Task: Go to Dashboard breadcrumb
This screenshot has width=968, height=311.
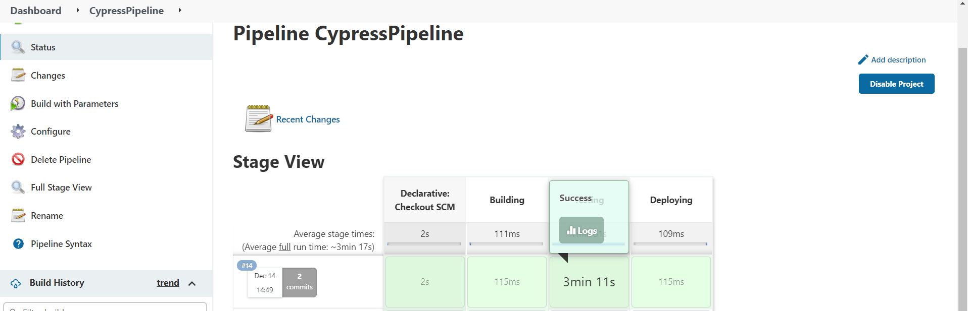Action: pos(36,11)
